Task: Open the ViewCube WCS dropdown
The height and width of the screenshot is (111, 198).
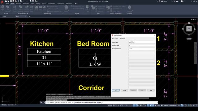Action: pyautogui.click(x=189, y=39)
